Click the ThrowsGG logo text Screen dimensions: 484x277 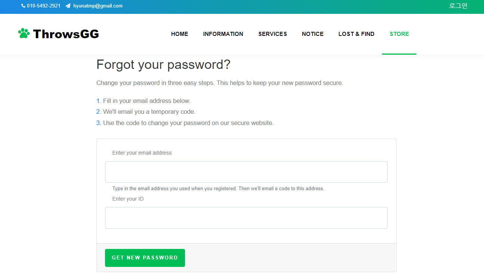tap(66, 34)
